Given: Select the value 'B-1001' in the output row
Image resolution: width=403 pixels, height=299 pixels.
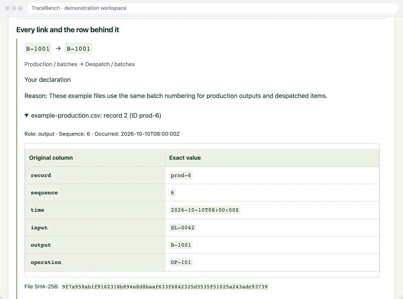Looking at the screenshot, I should click(x=181, y=245).
